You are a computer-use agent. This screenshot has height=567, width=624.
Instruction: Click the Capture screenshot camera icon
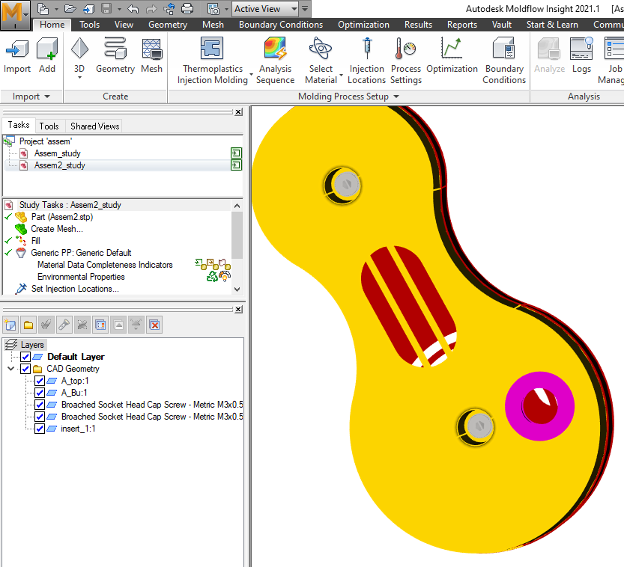pos(213,9)
